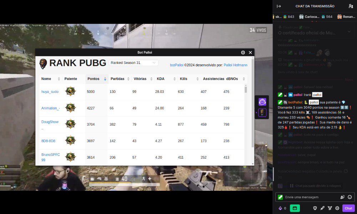This screenshot has width=357, height=214.
Task: Click the RANK PUBG heading
Action: 77,63
